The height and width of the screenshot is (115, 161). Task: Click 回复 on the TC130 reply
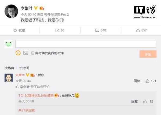134,101
